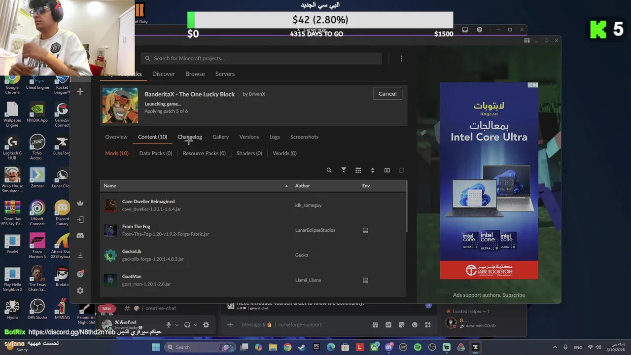Viewport: 631px width, 355px height.
Task: Open Discord icon in CurseForge sidebar
Action: pyautogui.click(x=80, y=236)
